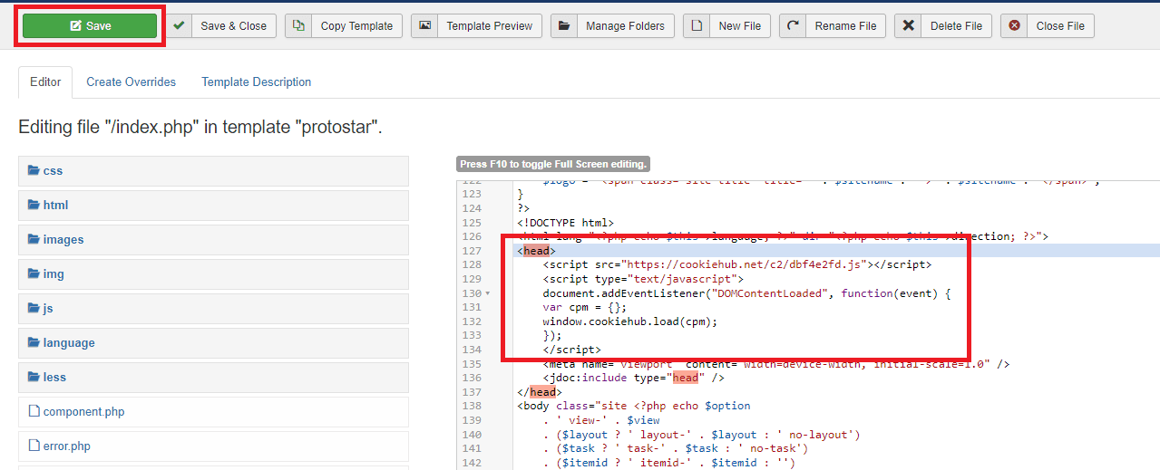1160x470 pixels.
Task: Click the Delete File X icon
Action: [x=908, y=26]
